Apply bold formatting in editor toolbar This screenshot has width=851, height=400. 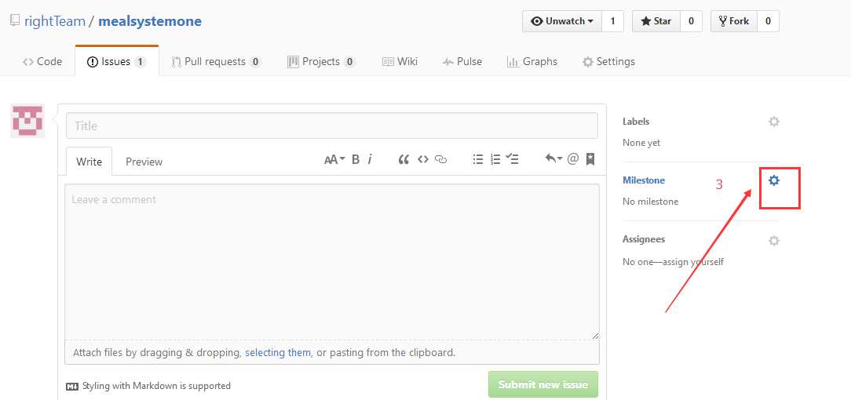click(x=356, y=159)
